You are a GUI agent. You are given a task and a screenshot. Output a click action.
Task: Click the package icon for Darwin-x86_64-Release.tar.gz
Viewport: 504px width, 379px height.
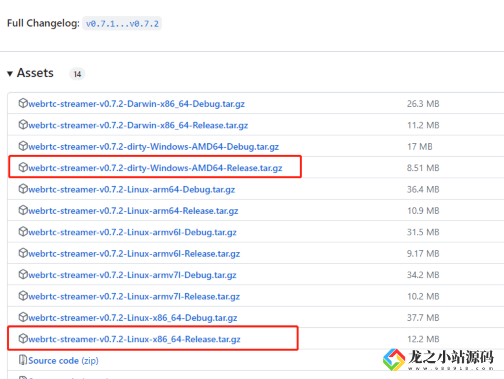(23, 125)
